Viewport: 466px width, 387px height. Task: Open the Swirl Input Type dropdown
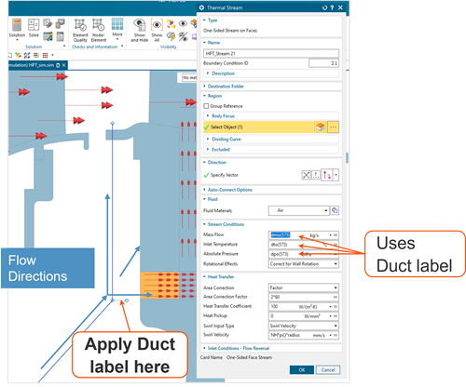coord(304,326)
